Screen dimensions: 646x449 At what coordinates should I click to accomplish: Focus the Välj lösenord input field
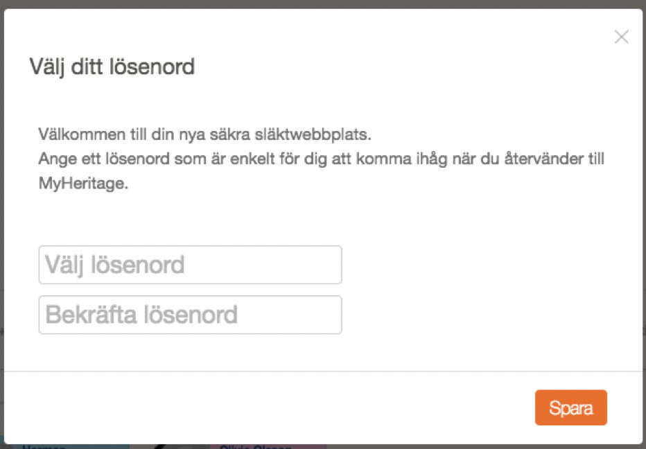click(190, 265)
